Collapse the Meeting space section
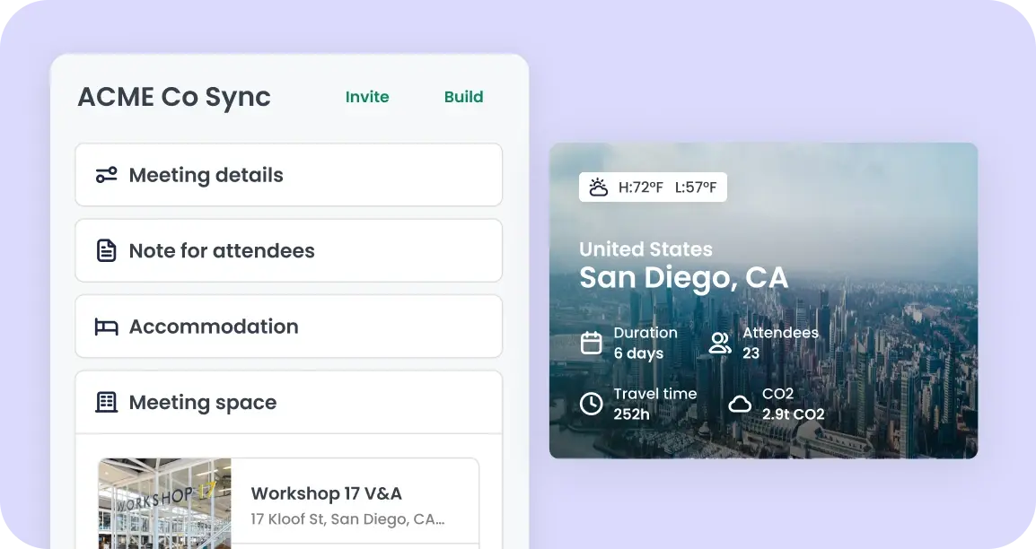Viewport: 1036px width, 549px height. pos(289,403)
